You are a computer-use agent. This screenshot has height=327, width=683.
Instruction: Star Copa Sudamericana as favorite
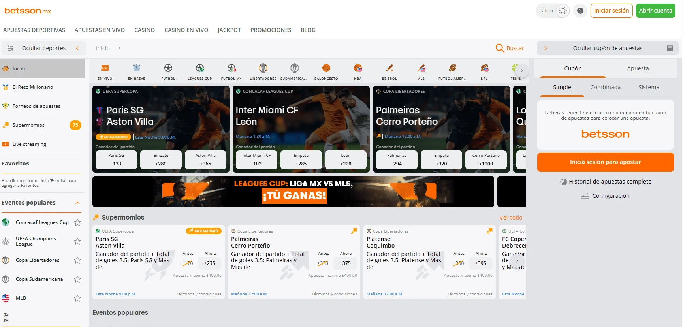coord(77,279)
